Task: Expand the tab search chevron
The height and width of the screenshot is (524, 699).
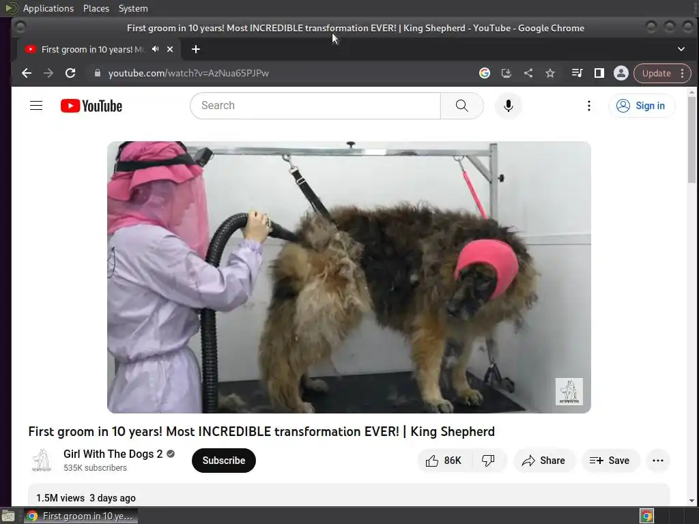Action: (x=681, y=49)
